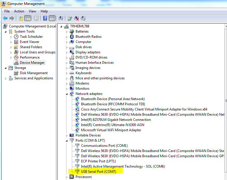227x180 pixels.
Task: Click the Disable device toolbar icon
Action: pos(83,18)
